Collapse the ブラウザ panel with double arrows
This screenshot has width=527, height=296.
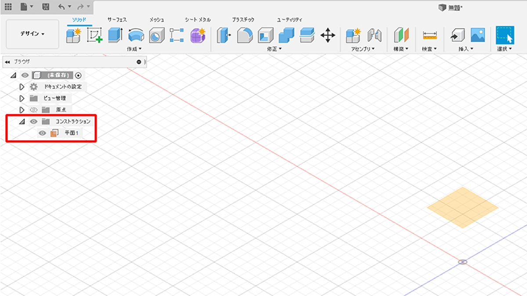click(x=7, y=62)
